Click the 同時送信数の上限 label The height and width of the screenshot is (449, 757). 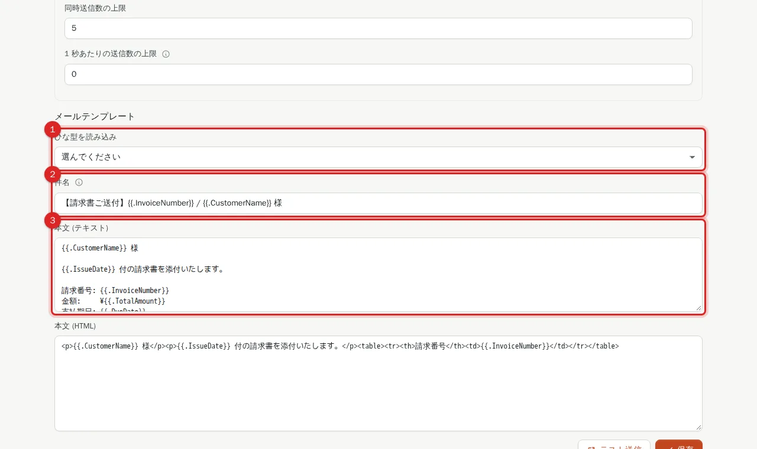point(95,8)
